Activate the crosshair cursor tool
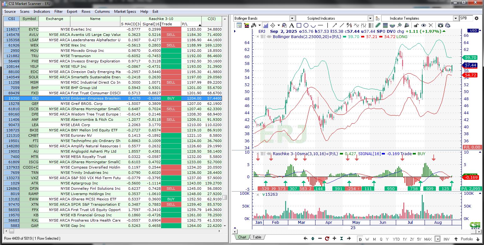Screen dimensions: 484x245 pos(273,25)
